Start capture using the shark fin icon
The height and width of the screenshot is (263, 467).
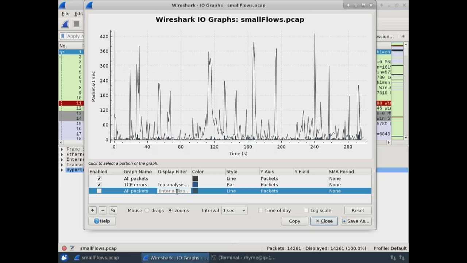(65, 24)
